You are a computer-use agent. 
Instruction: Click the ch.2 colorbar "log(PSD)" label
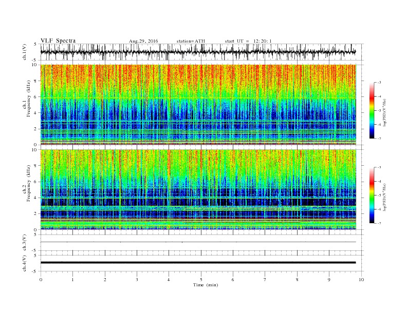384,197
